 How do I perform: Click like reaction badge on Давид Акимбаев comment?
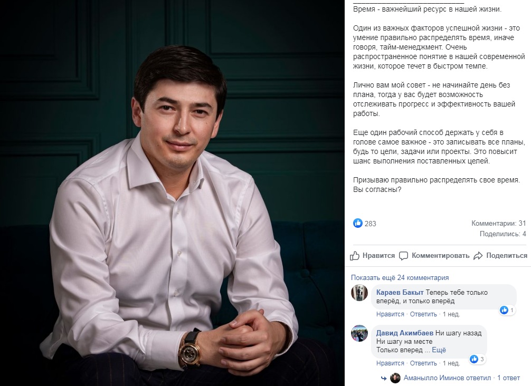(477, 359)
